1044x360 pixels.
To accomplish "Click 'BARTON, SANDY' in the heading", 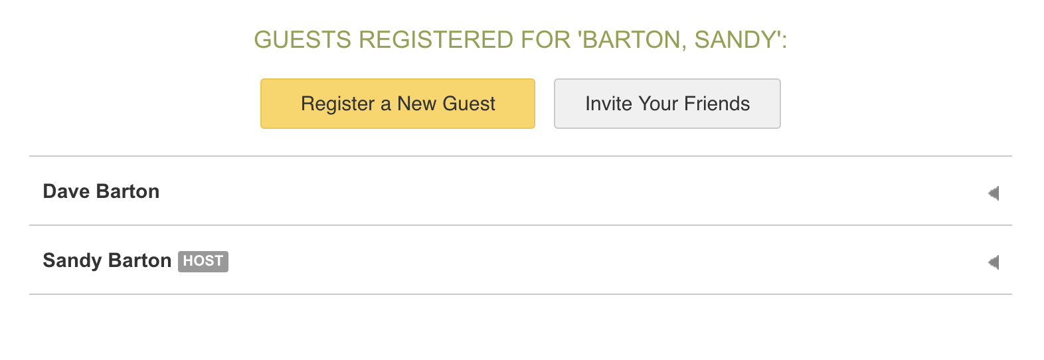I will pyautogui.click(x=679, y=40).
